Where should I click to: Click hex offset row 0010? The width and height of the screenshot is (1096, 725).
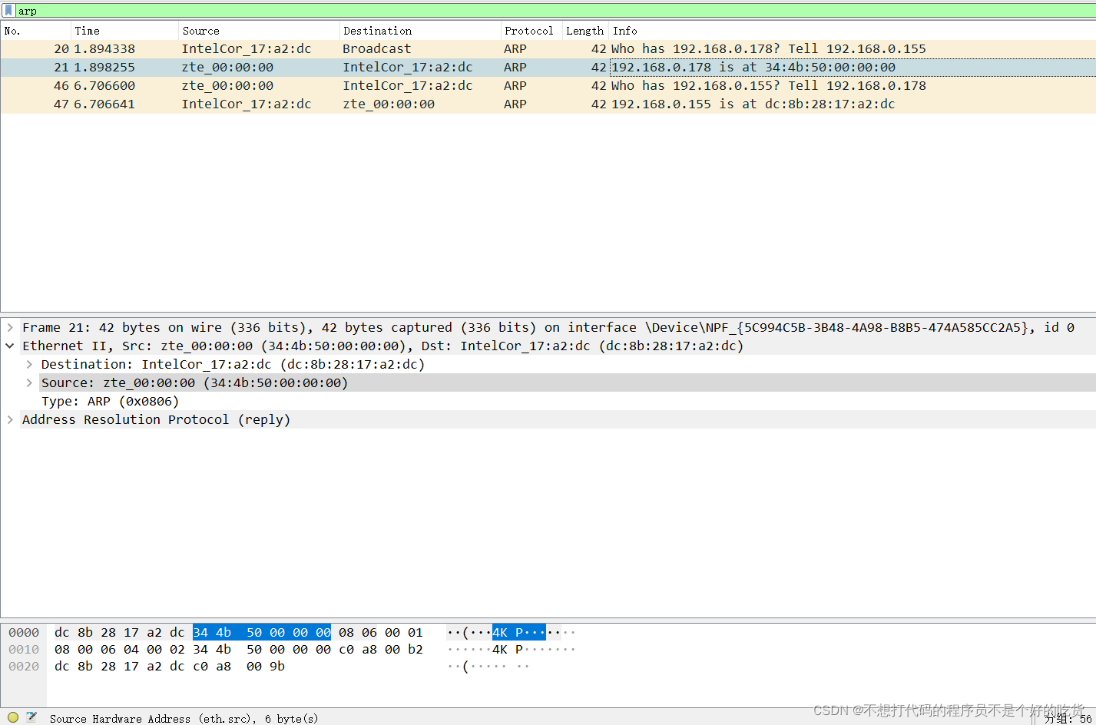24,649
